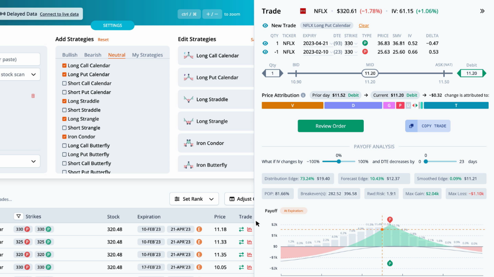Decrease quantity with the left Qty arrow

click(264, 73)
